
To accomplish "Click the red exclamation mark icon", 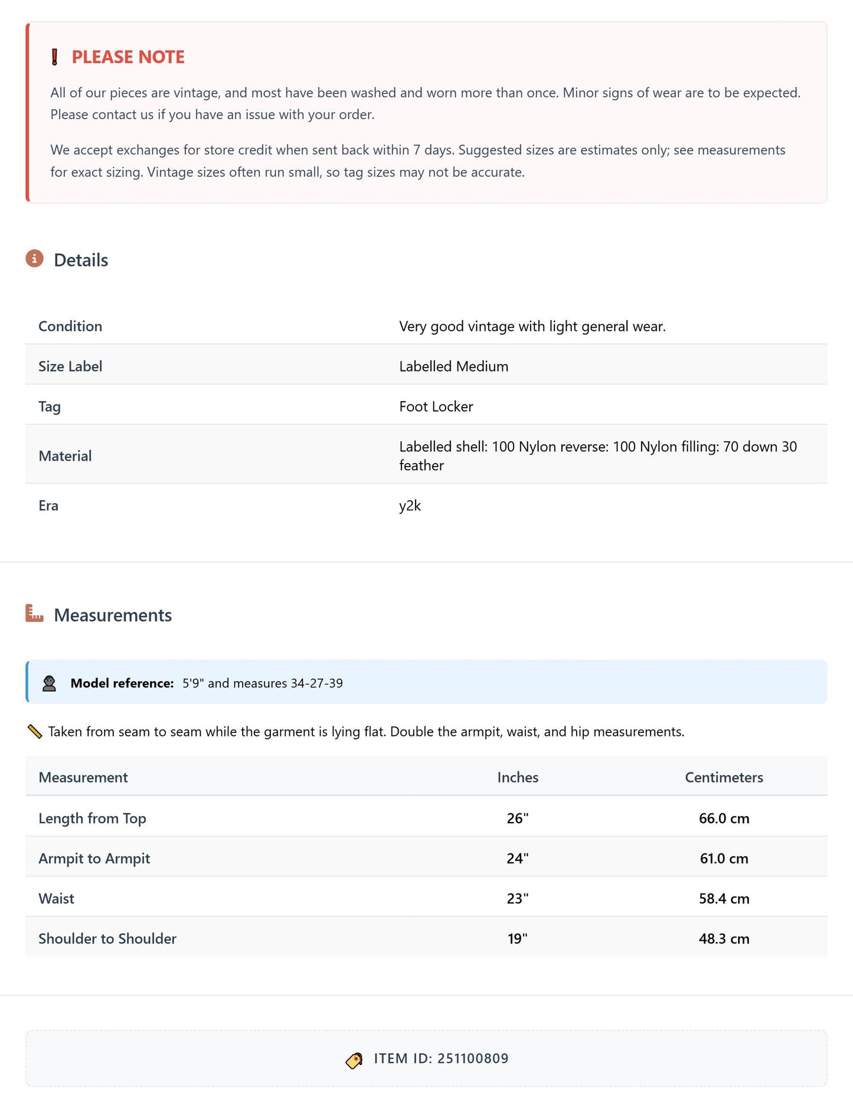I will pyautogui.click(x=54, y=57).
